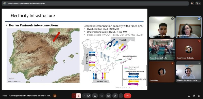This screenshot has width=203, height=99.
Task: Unmute the microphone button
Action: [x=78, y=96]
